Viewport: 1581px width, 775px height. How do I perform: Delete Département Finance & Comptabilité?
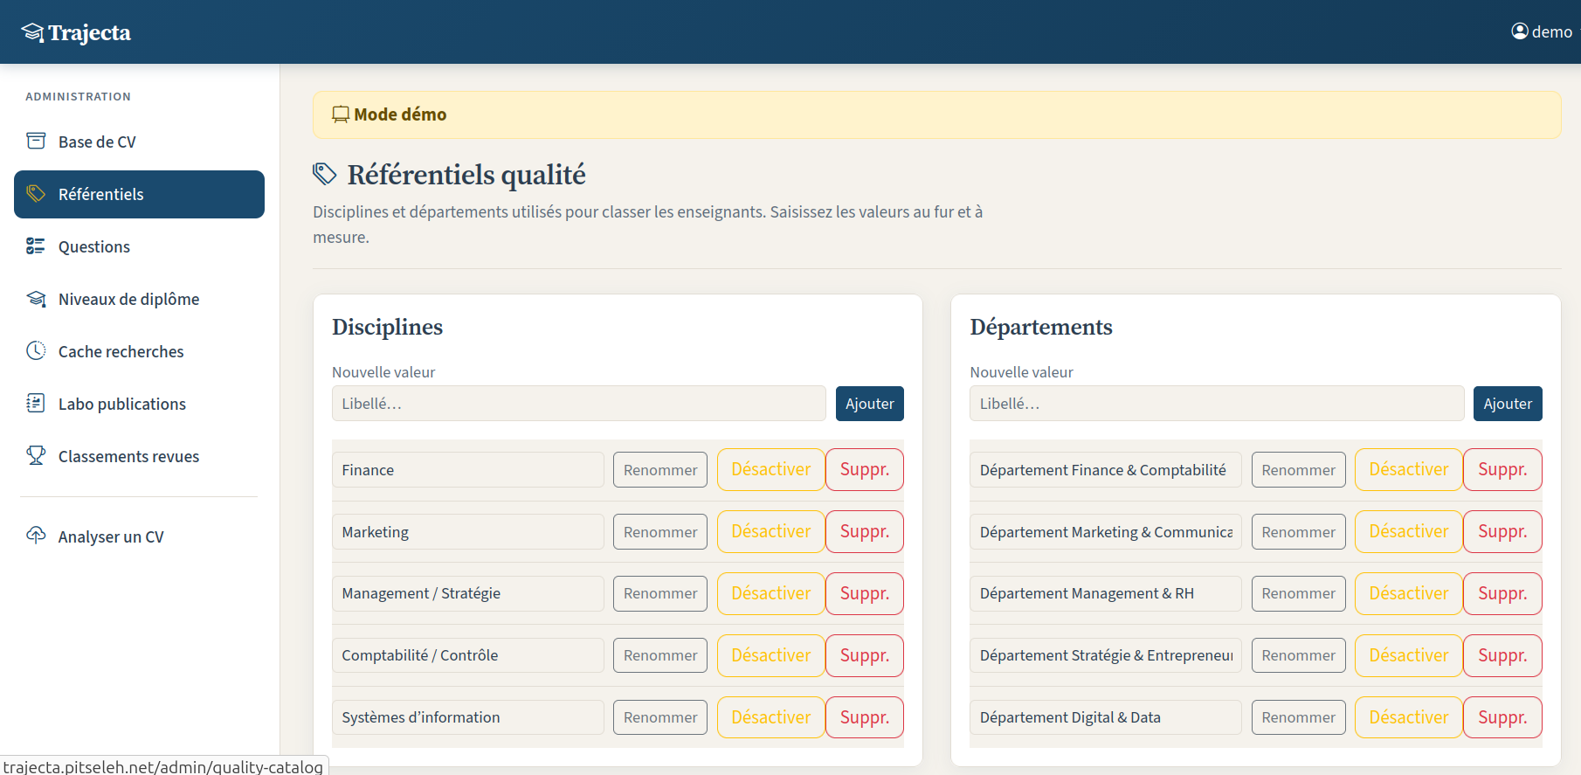click(x=1502, y=469)
